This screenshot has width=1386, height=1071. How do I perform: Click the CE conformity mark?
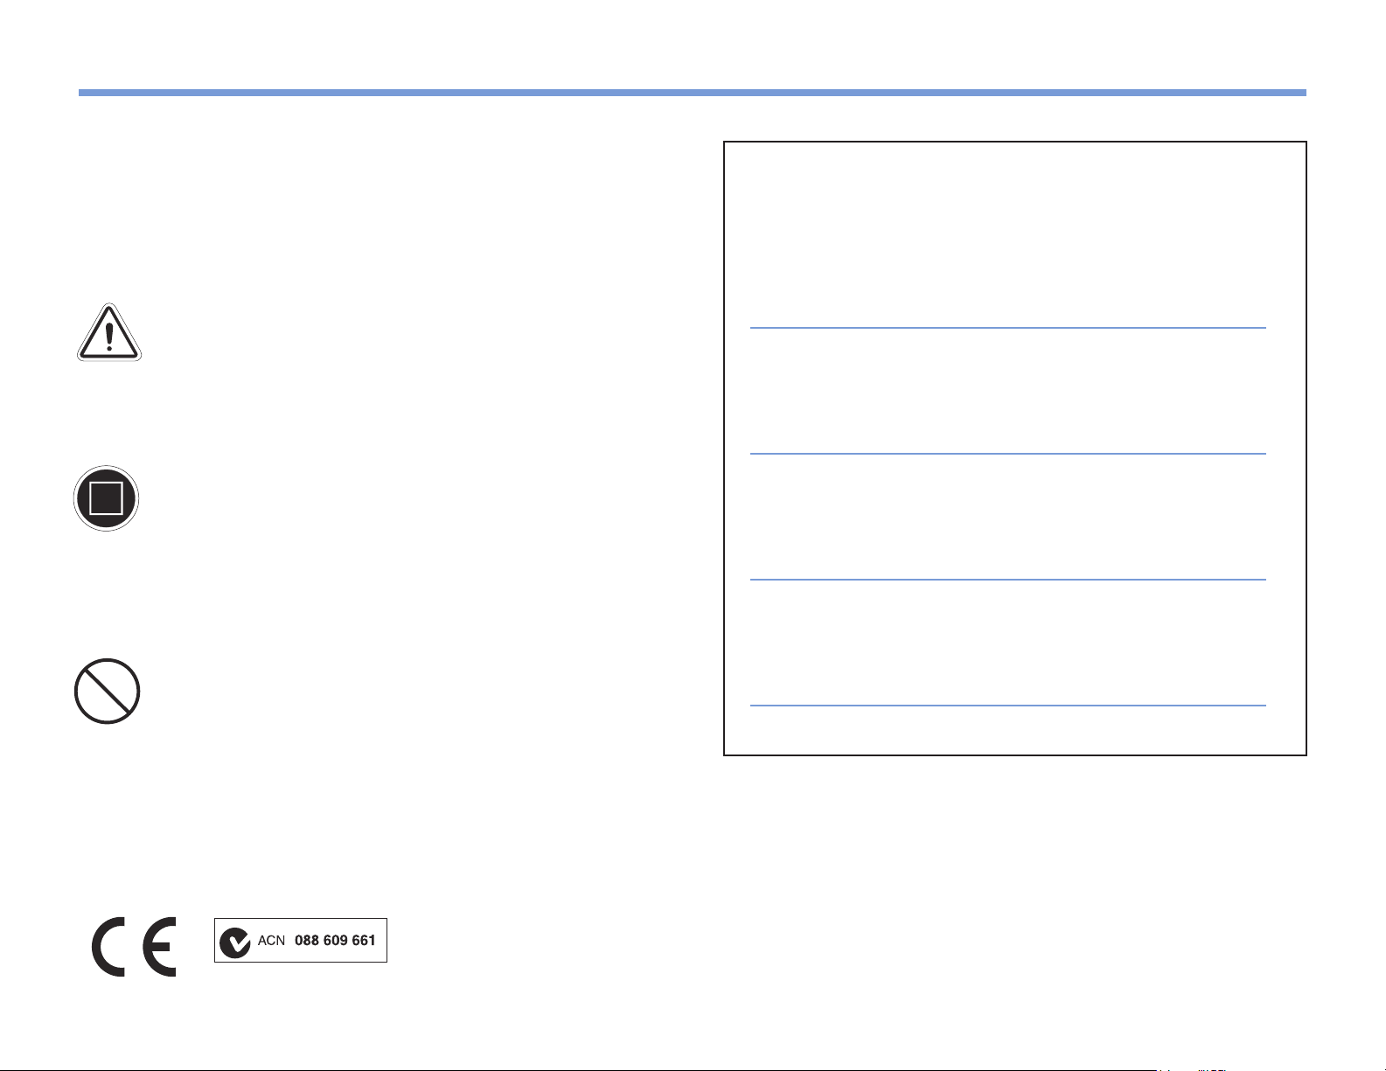point(134,947)
